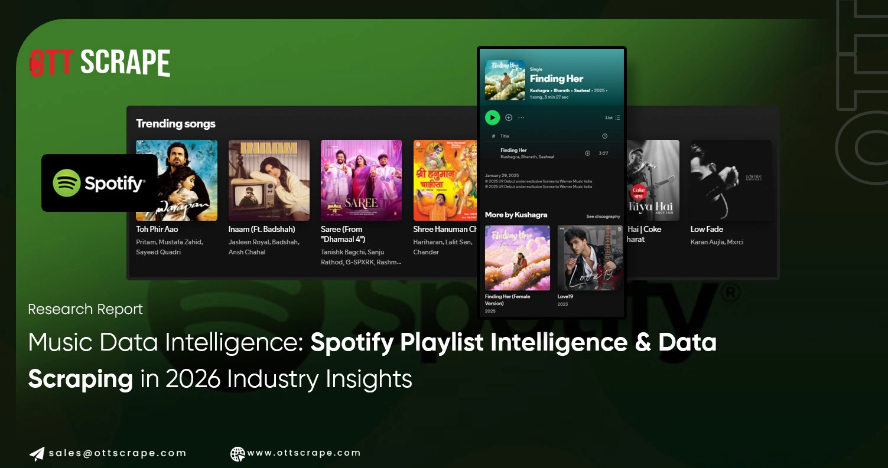Open Shree Hanuman Chalisa cover art

pyautogui.click(x=445, y=180)
